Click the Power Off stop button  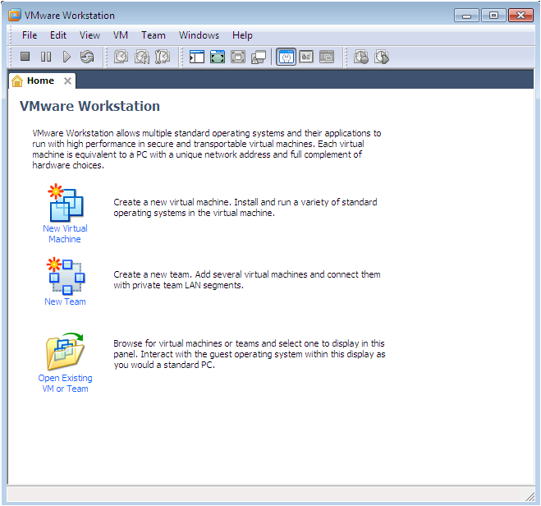25,57
